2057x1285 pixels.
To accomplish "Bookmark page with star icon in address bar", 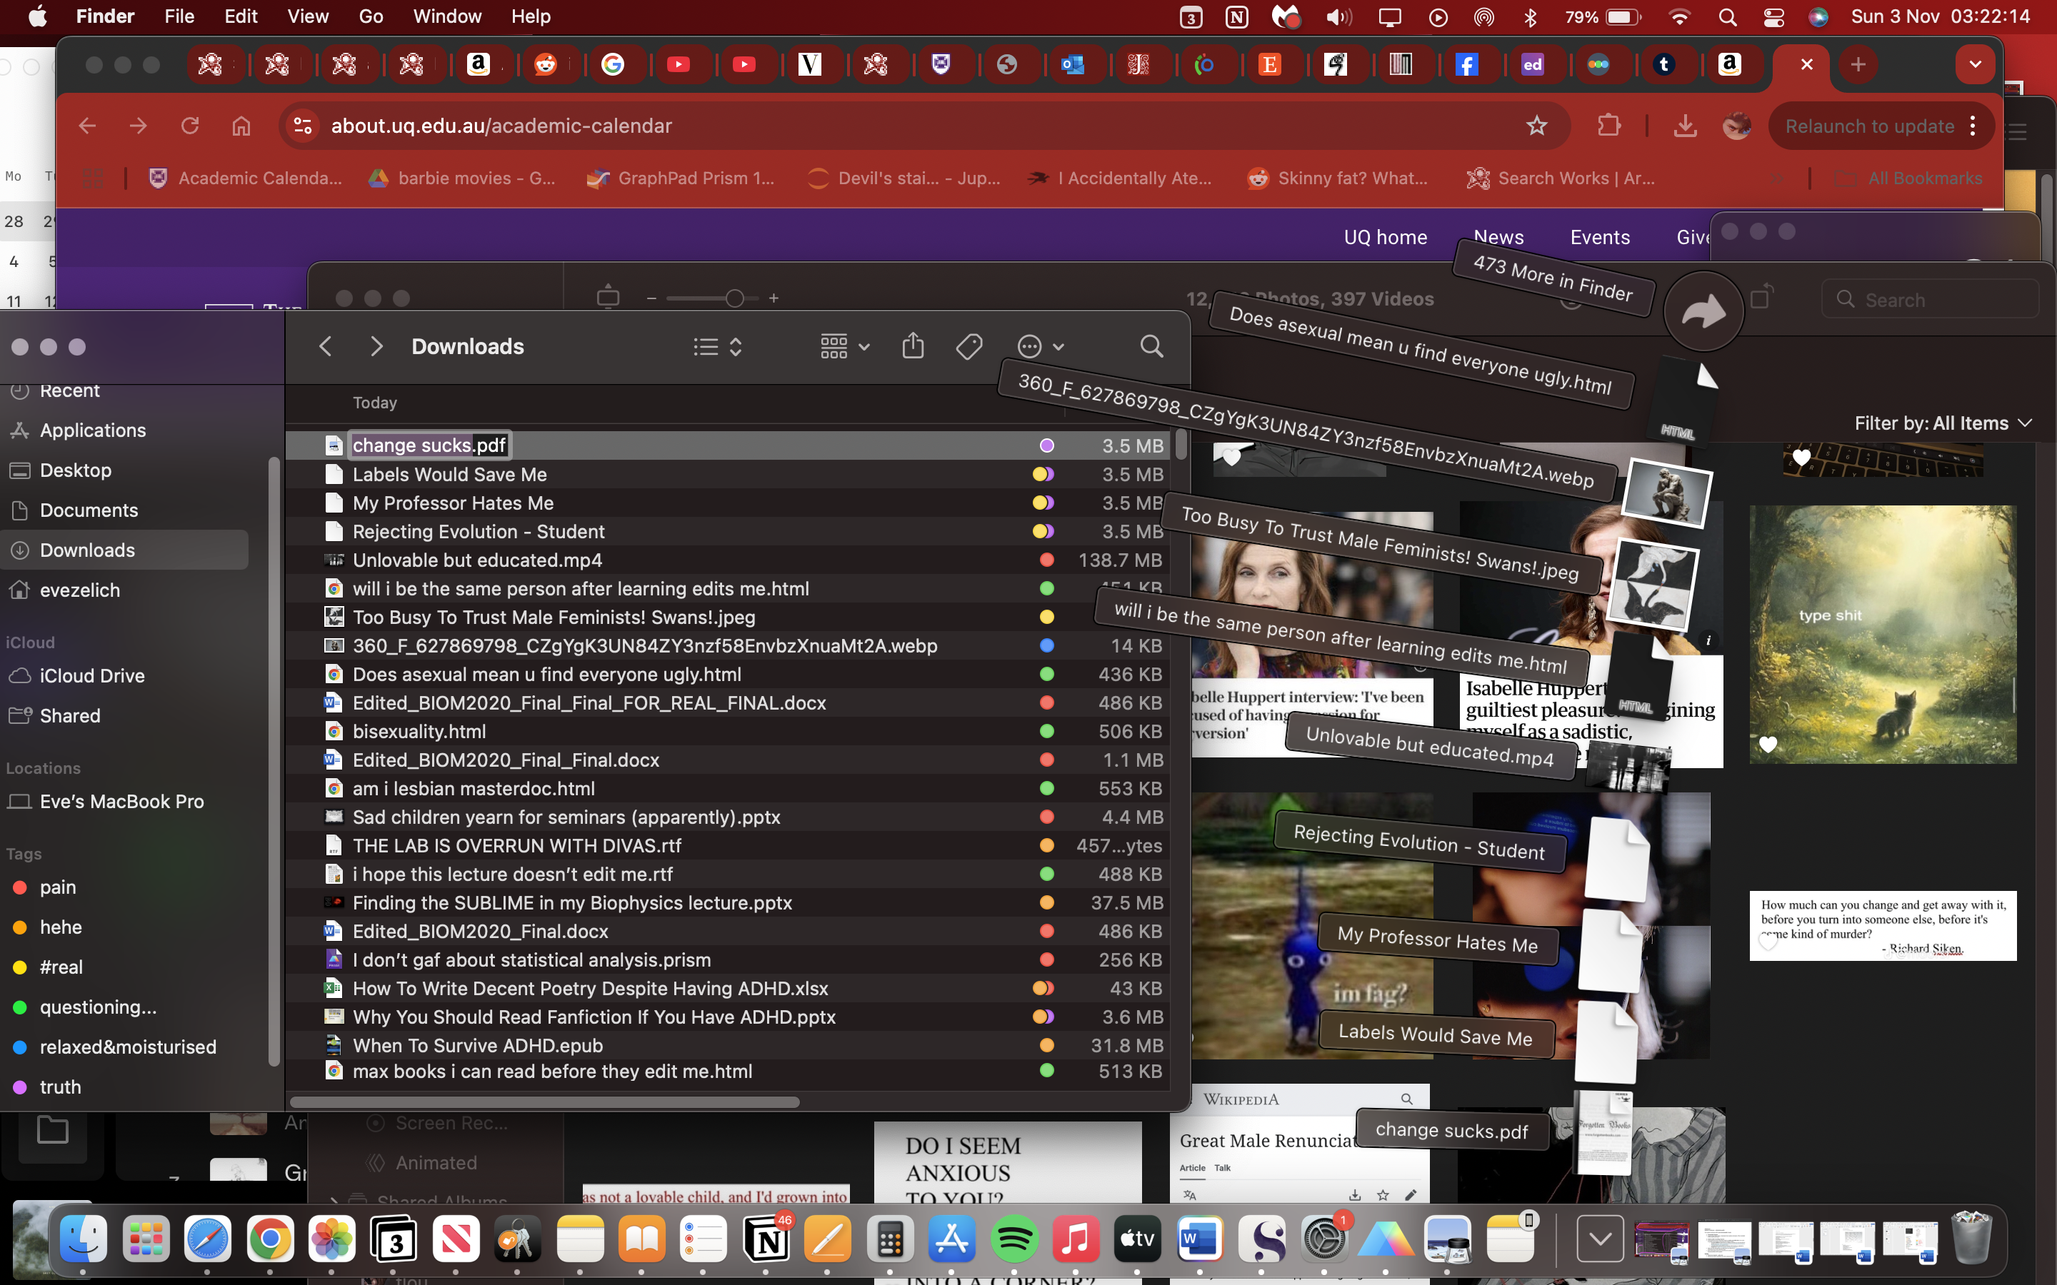I will (1536, 126).
